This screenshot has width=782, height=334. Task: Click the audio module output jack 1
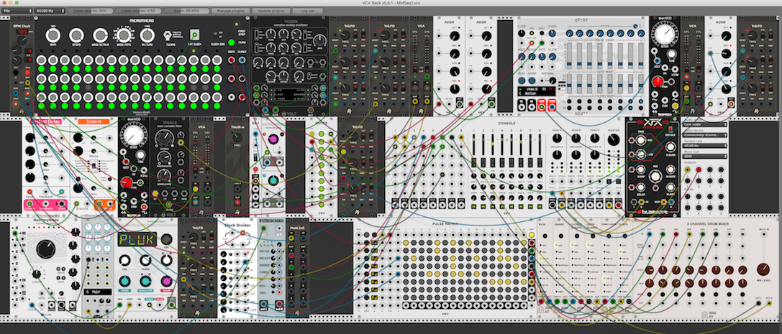688,170
